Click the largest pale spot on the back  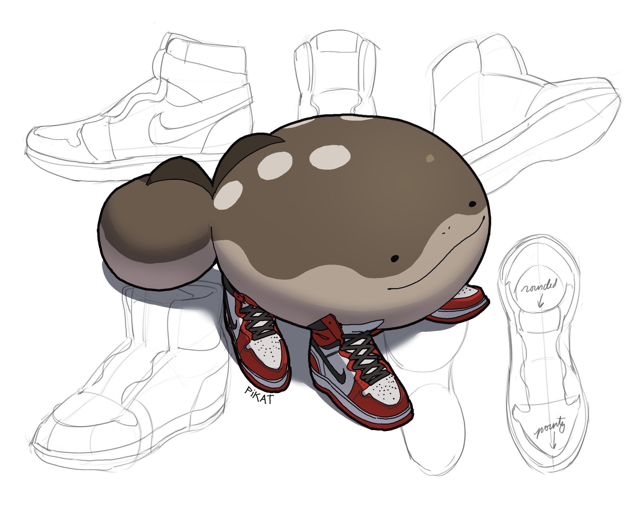point(330,157)
